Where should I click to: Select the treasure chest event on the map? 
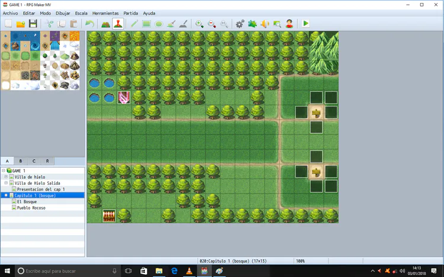109,216
